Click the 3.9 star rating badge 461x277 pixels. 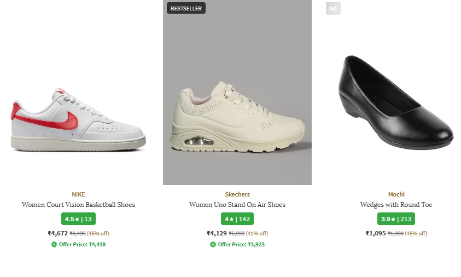click(x=396, y=219)
